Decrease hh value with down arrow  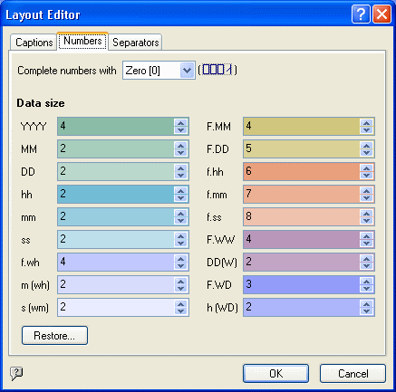(x=181, y=197)
